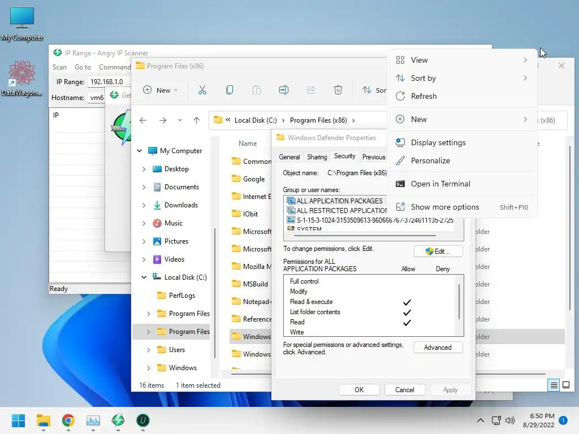579x434 pixels.
Task: Open the IObit Uninstaller taskbar icon
Action: [143, 420]
